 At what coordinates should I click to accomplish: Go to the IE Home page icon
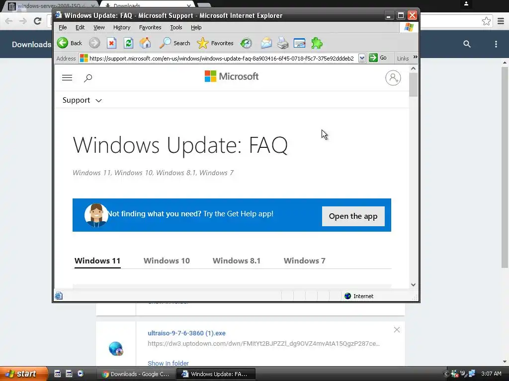pyautogui.click(x=145, y=43)
